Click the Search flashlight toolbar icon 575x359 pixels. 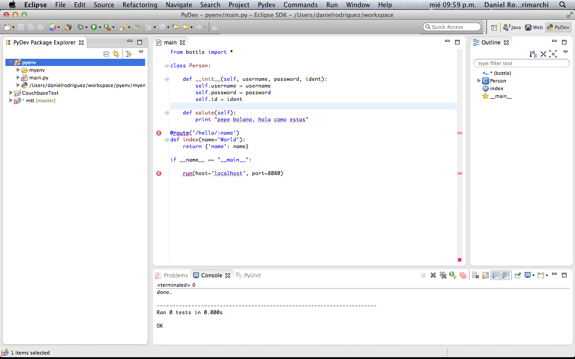122,27
